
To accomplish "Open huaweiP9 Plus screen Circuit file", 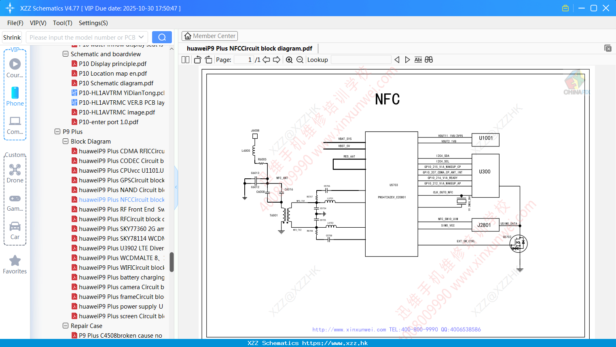I will point(121,316).
